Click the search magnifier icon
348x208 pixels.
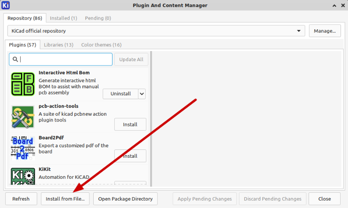pyautogui.click(x=15, y=59)
